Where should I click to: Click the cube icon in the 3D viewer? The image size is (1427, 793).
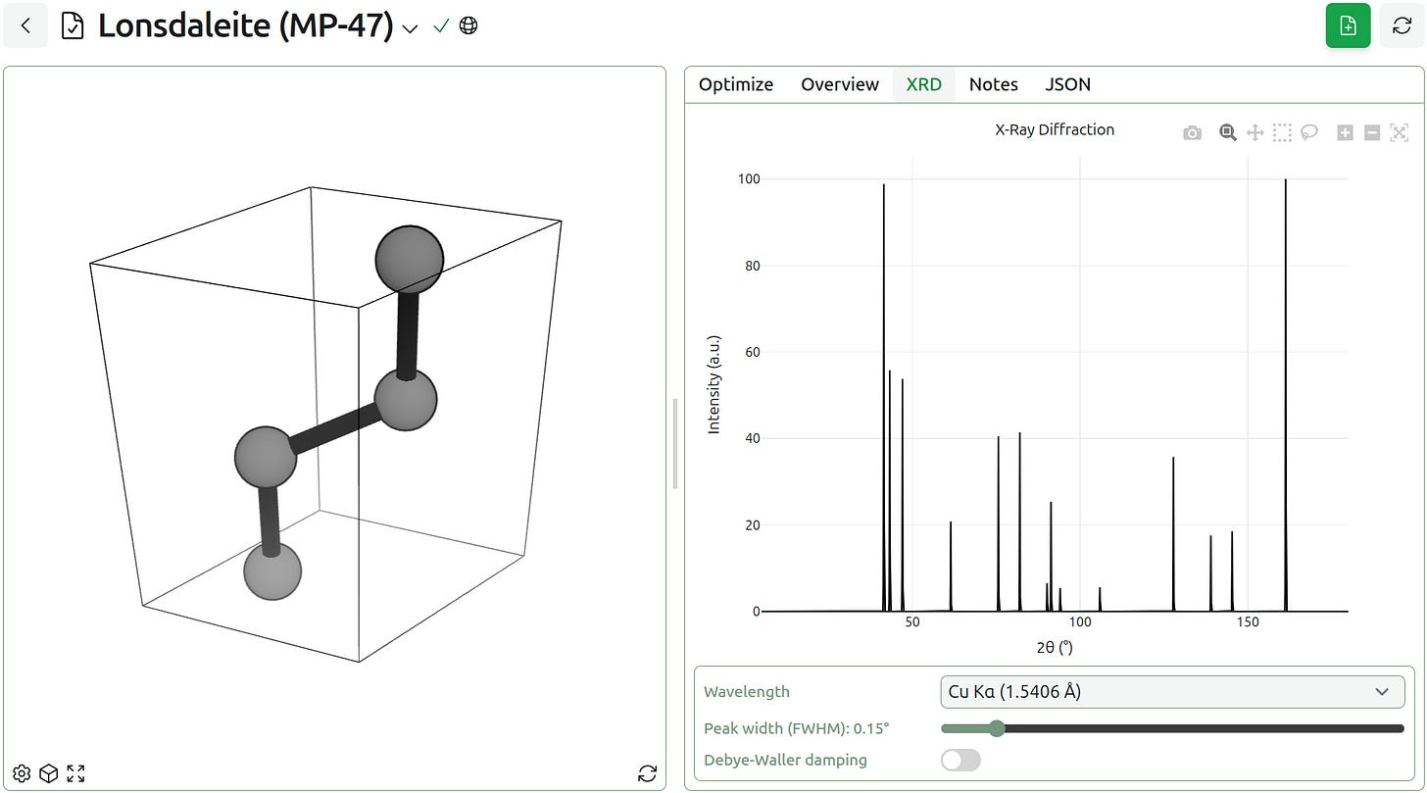[48, 773]
